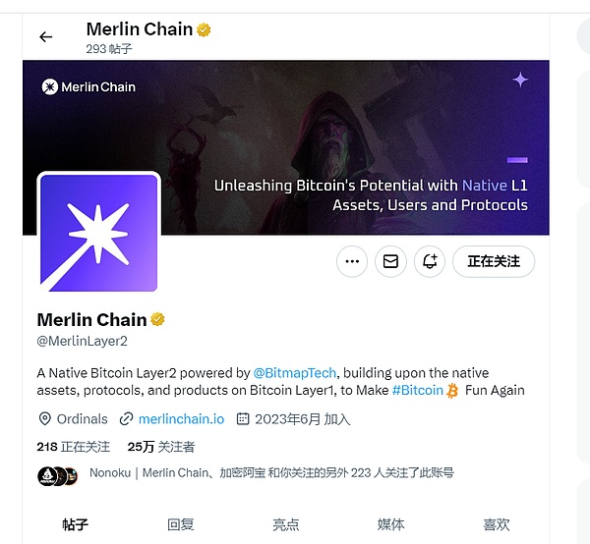
Task: Click the Ordinals location pin icon
Action: [44, 418]
